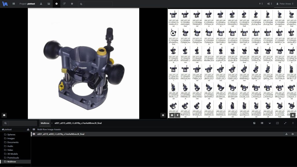
Task: Click the Multi Row Image Assets header
Action: tap(49, 130)
